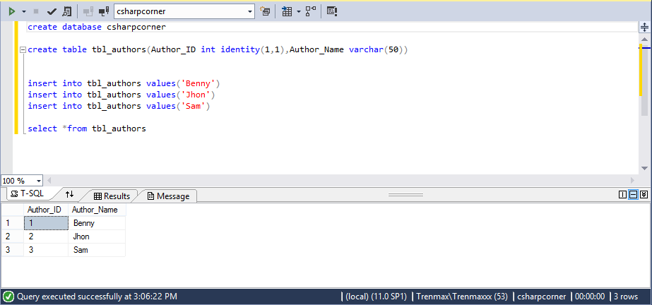Click the csharpcorner status bar entry
Image resolution: width=652 pixels, height=305 pixels.
coord(541,297)
